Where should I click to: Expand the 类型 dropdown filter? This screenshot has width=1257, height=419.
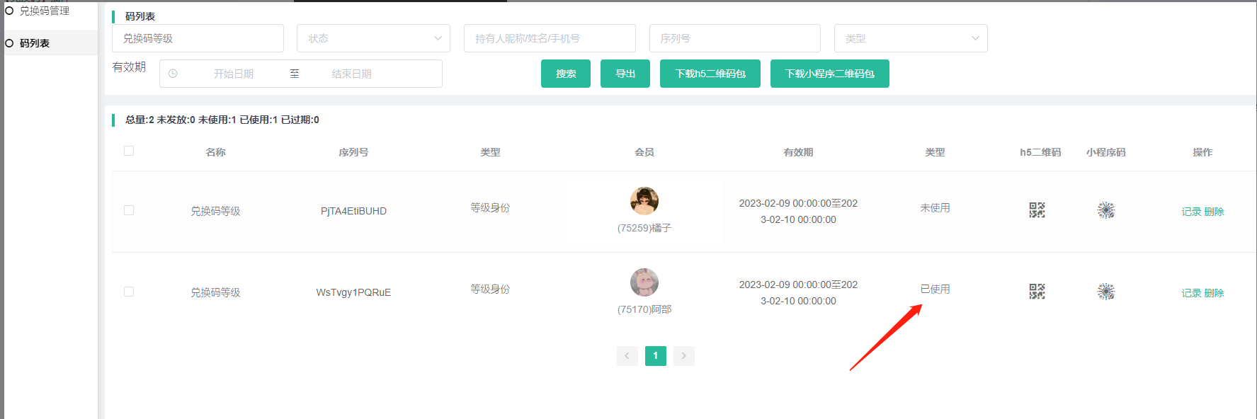click(910, 38)
